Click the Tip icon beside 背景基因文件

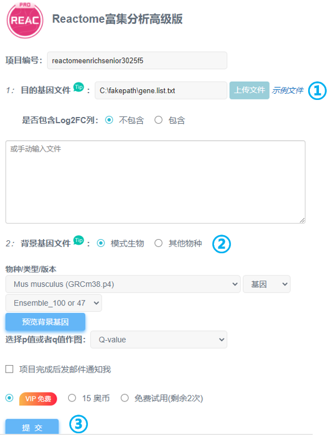[78, 240]
